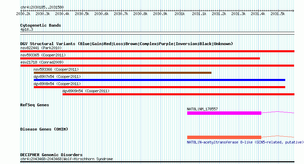
Task: Click the 2031k ruler tick label
Action: tap(180, 14)
